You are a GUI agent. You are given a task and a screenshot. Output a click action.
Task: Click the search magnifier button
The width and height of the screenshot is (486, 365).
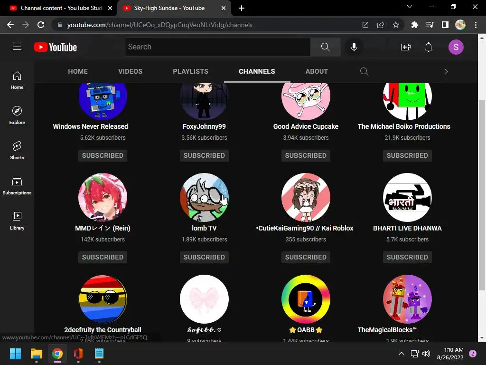tap(325, 47)
